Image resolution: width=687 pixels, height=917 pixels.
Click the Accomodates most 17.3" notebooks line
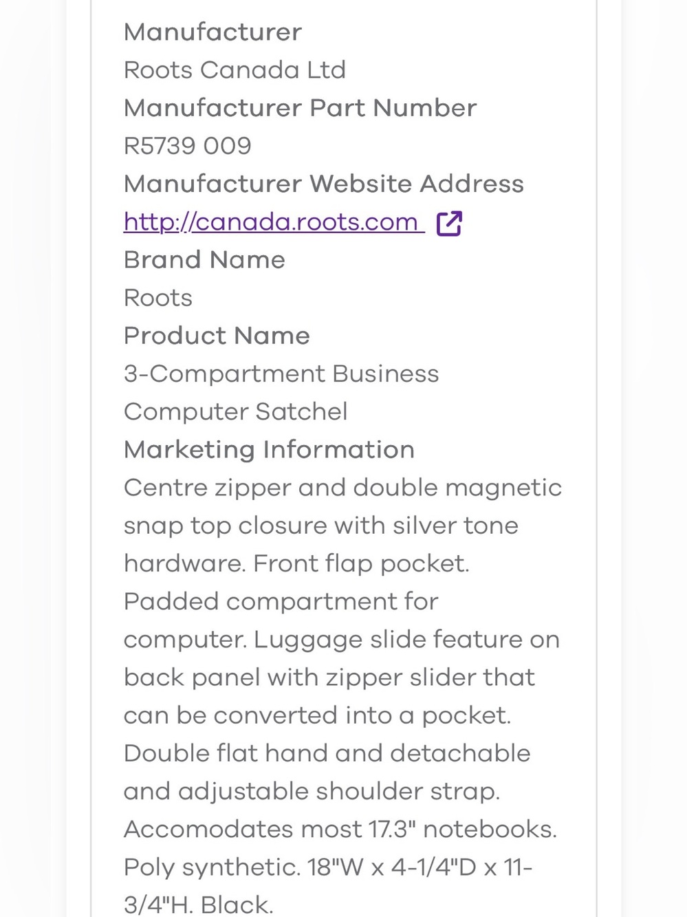pyautogui.click(x=340, y=829)
